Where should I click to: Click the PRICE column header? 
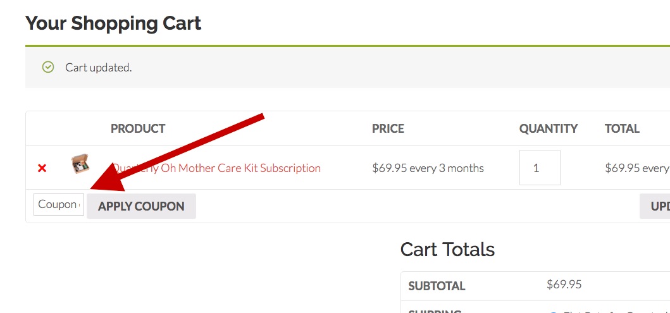388,128
